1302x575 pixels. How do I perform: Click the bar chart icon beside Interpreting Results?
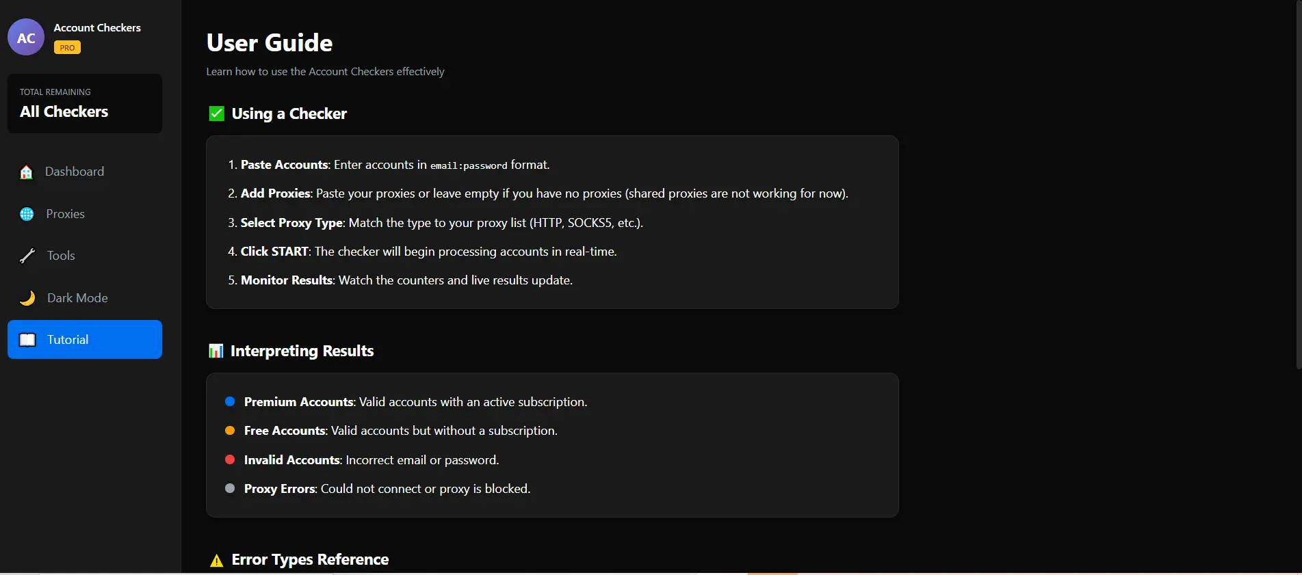click(216, 351)
